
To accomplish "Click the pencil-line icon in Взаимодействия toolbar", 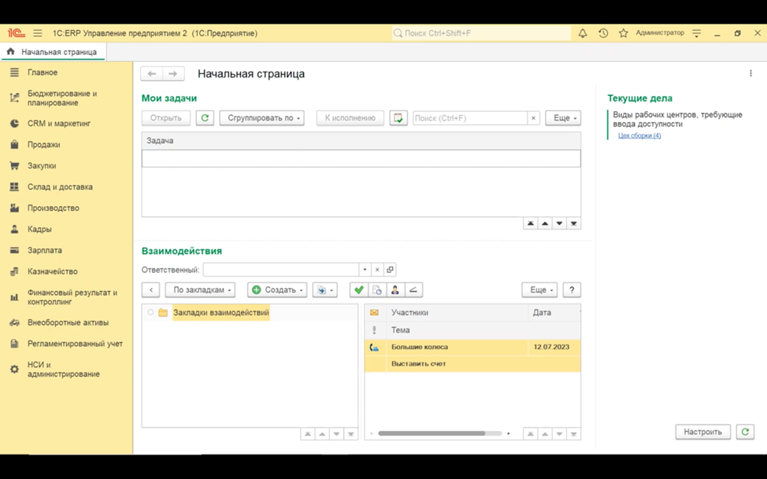I will [x=413, y=290].
